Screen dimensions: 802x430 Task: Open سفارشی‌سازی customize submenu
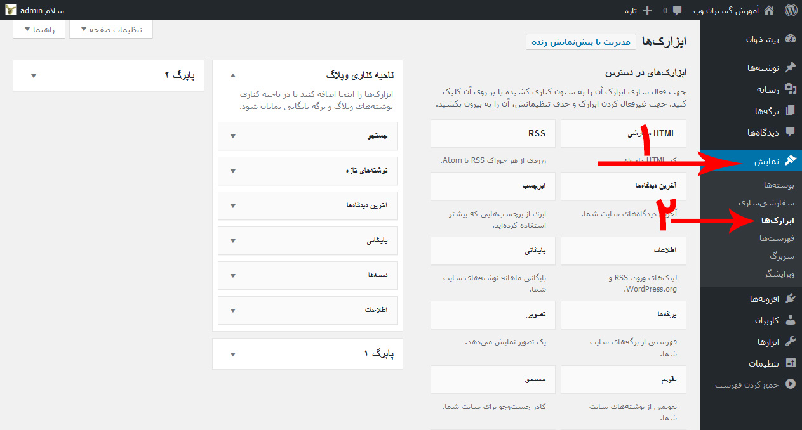[766, 202]
